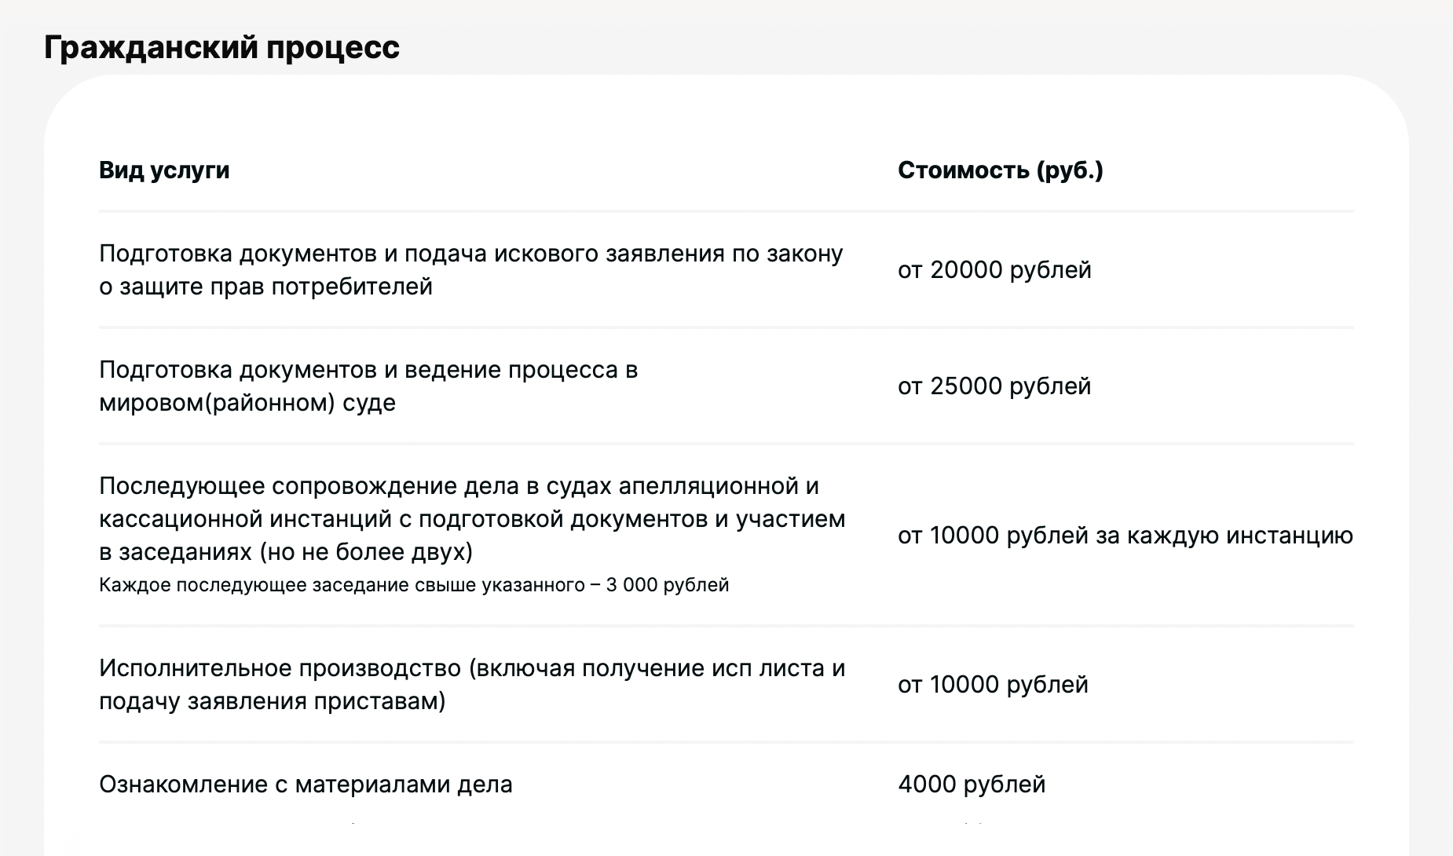Select 'Ознакомление с материалами дела' row
1453x856 pixels.
pos(726,785)
